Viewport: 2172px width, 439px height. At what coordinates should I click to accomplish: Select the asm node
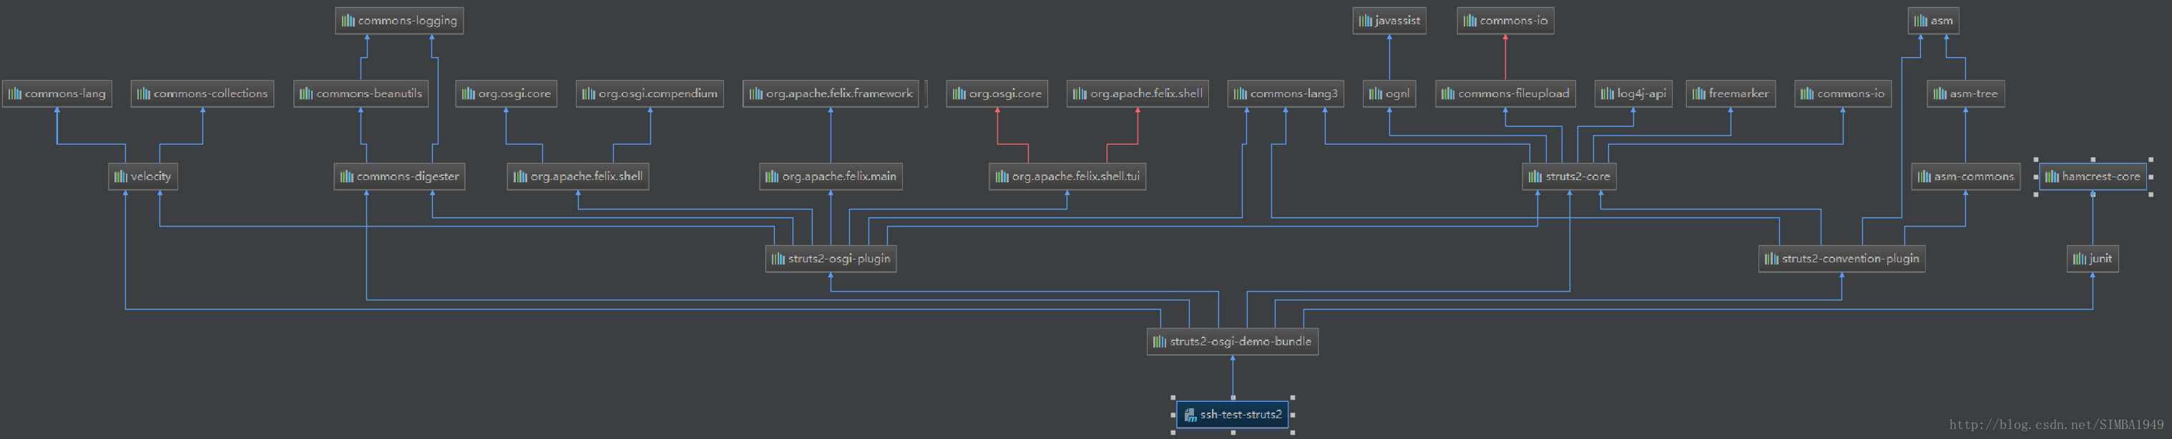1932,20
